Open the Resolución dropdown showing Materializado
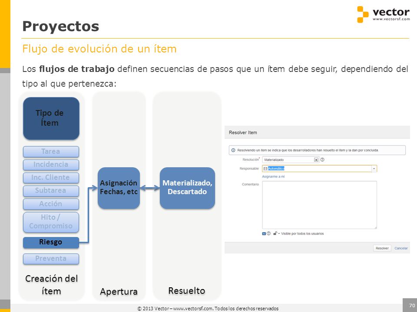Viewport: 417px width, 312px height. (291, 160)
